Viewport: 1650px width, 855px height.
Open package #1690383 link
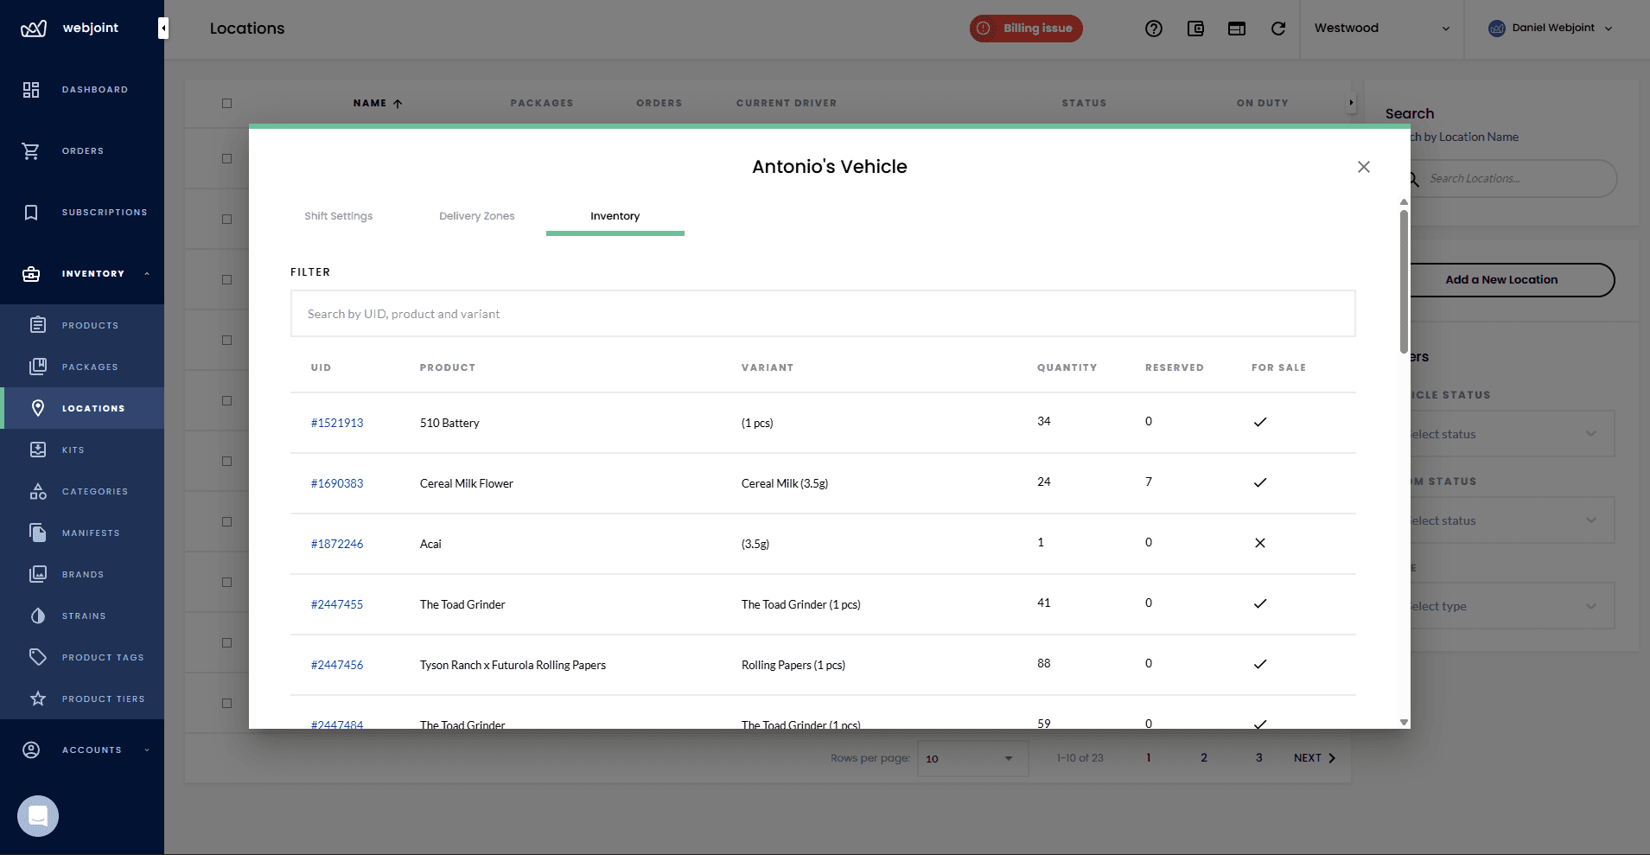(x=337, y=483)
